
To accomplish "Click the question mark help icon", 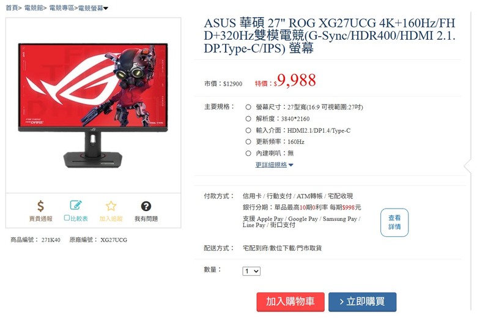I will (146, 206).
